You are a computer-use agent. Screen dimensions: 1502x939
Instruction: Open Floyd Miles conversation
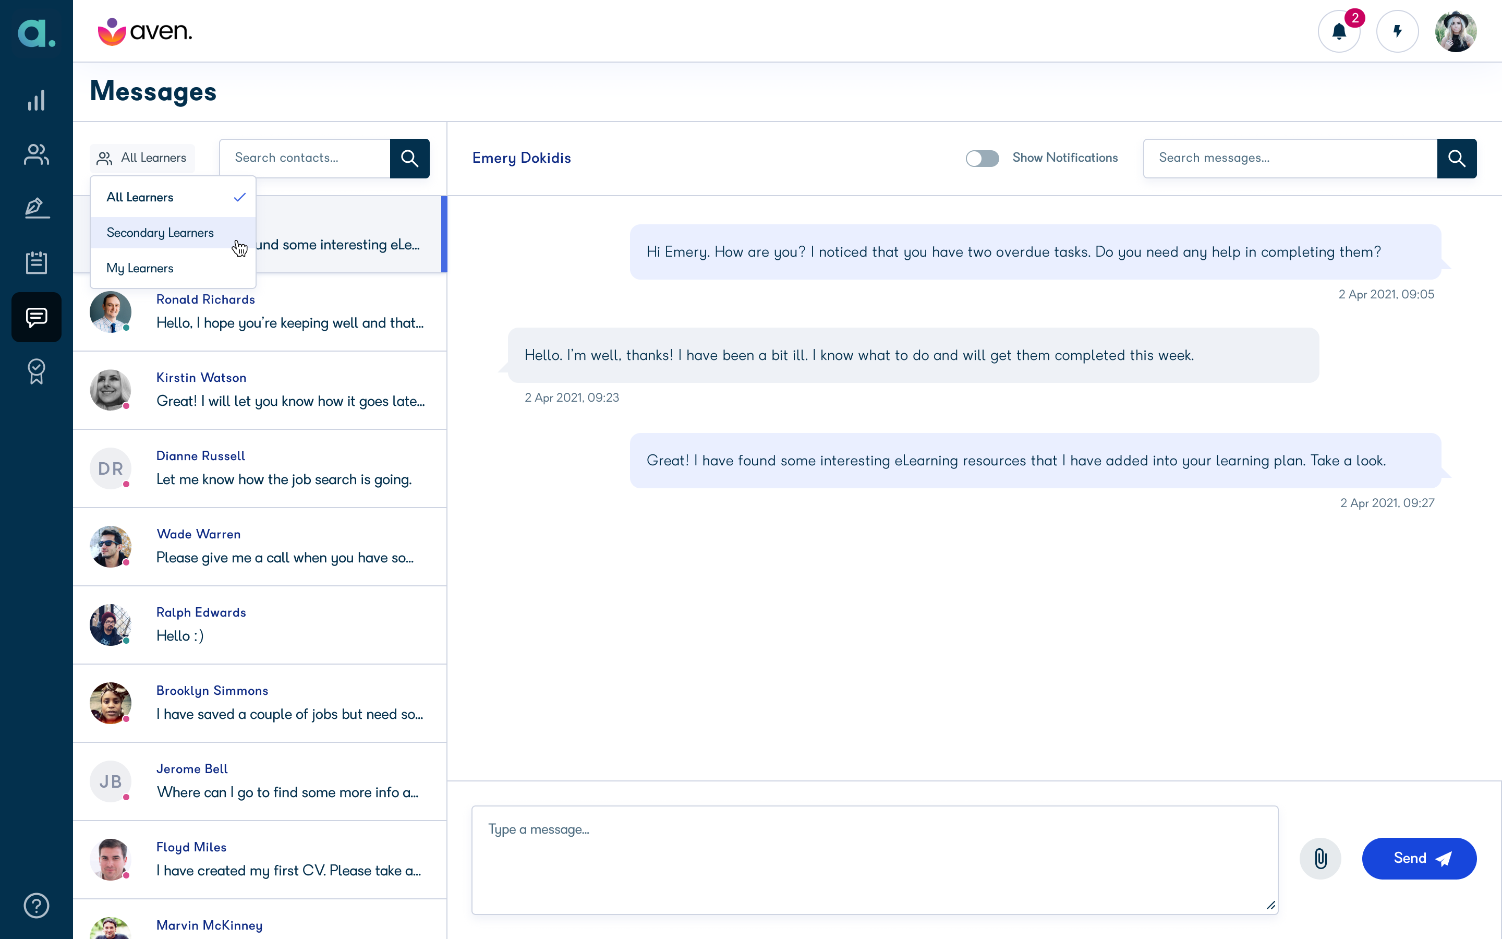tap(260, 860)
